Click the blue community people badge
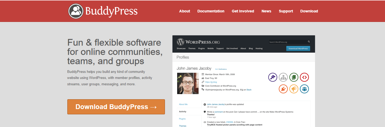The width and height of the screenshot is (385, 127). 304,89
